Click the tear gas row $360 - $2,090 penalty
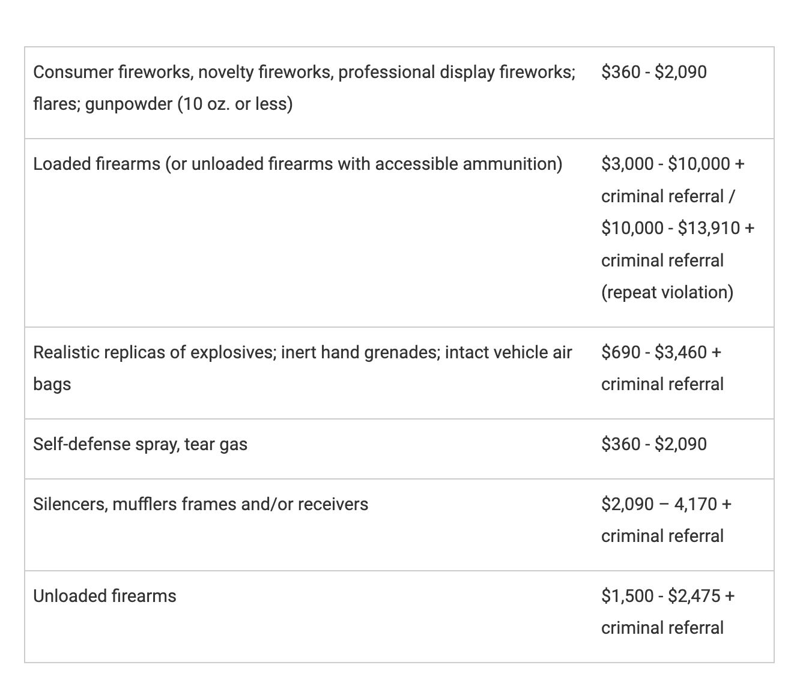800x683 pixels. [653, 444]
